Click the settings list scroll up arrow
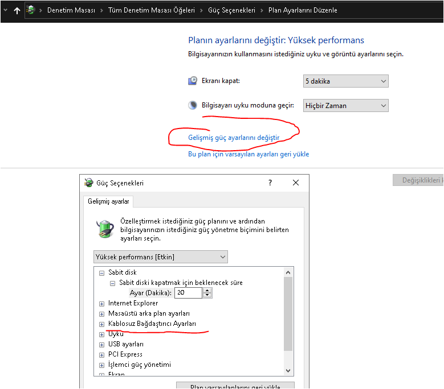 288,272
